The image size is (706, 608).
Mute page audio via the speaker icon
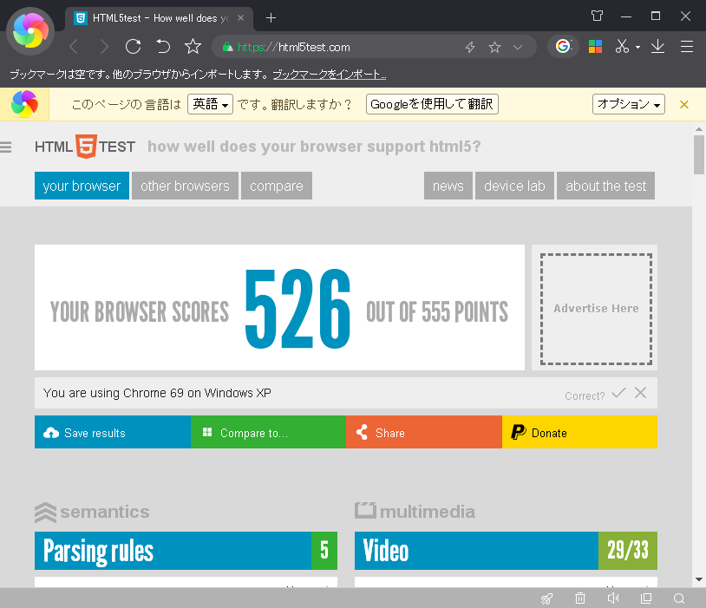click(x=613, y=598)
